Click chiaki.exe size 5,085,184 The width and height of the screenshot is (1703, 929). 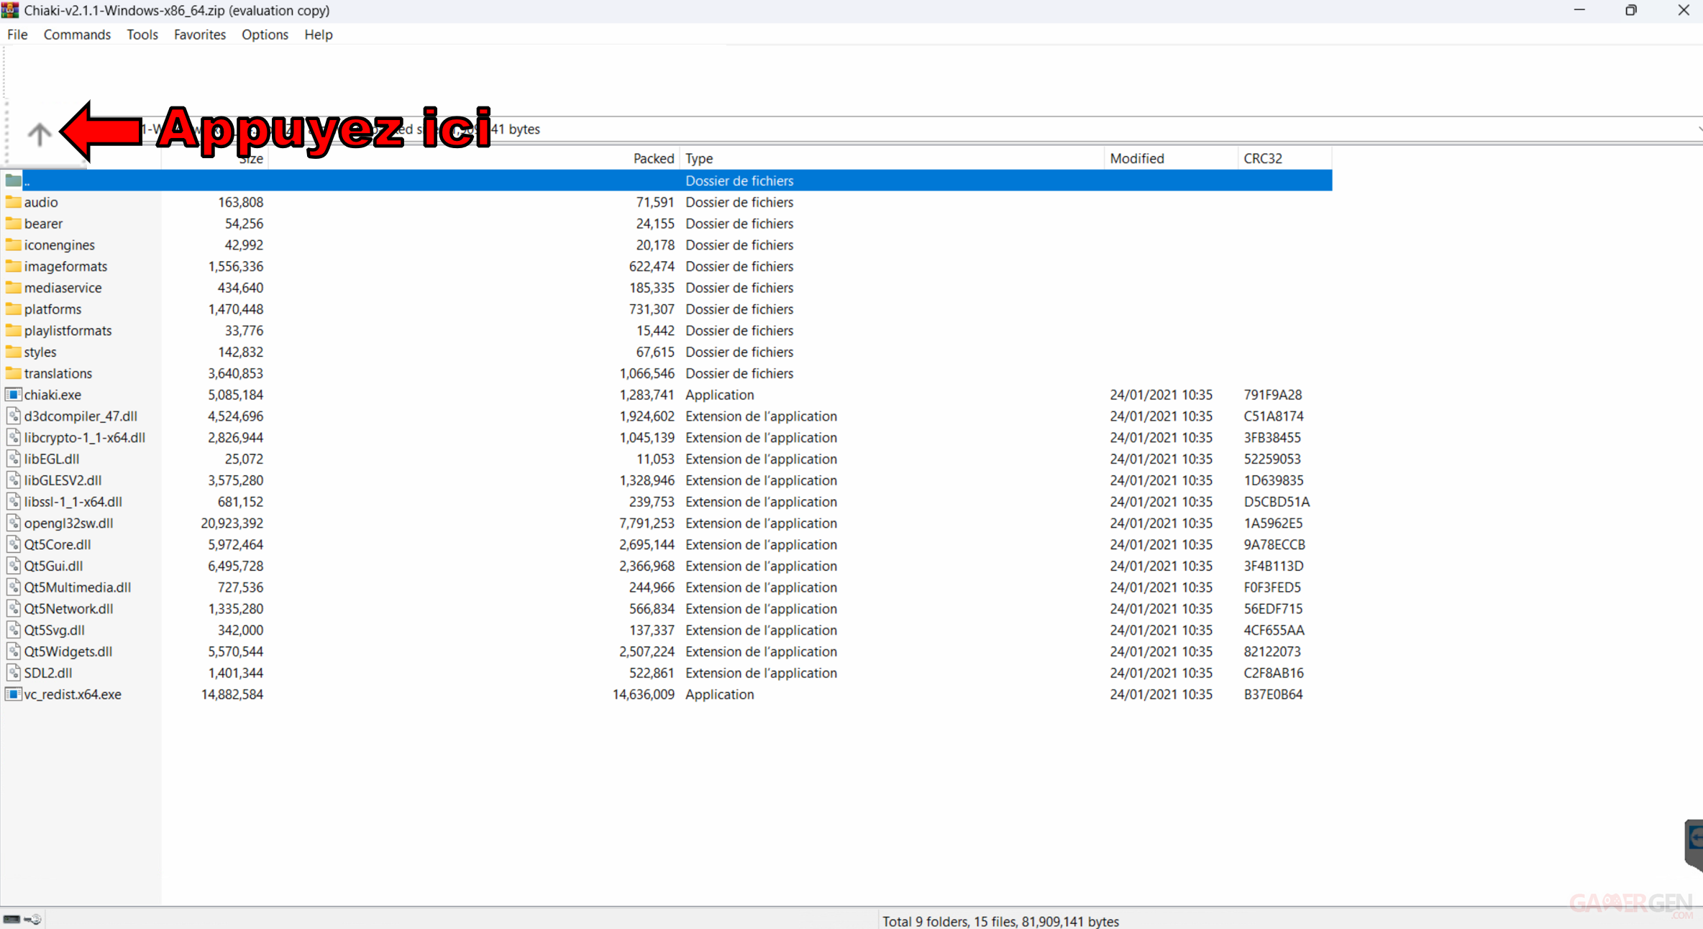pyautogui.click(x=235, y=395)
